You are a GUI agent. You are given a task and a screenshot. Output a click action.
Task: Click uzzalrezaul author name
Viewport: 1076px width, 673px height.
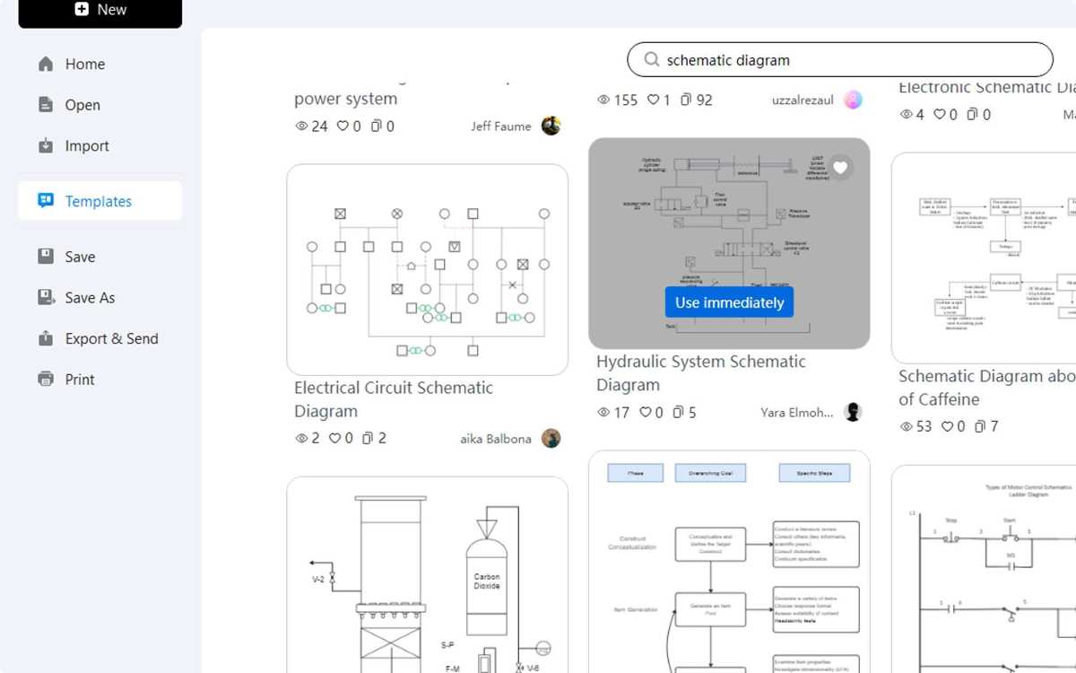[803, 101]
